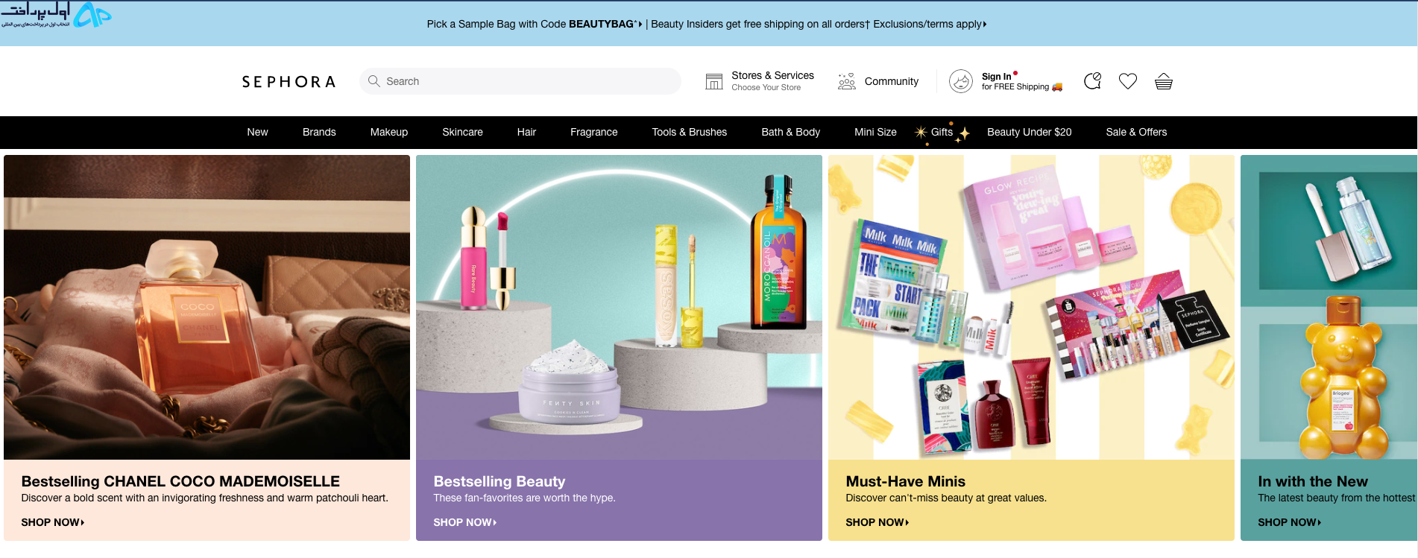The height and width of the screenshot is (558, 1418).
Task: Open the Makeup menu
Action: click(x=389, y=132)
